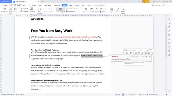Accept the tracked change from the ribbon
The image size is (172, 96).
pyautogui.click(x=91, y=10)
